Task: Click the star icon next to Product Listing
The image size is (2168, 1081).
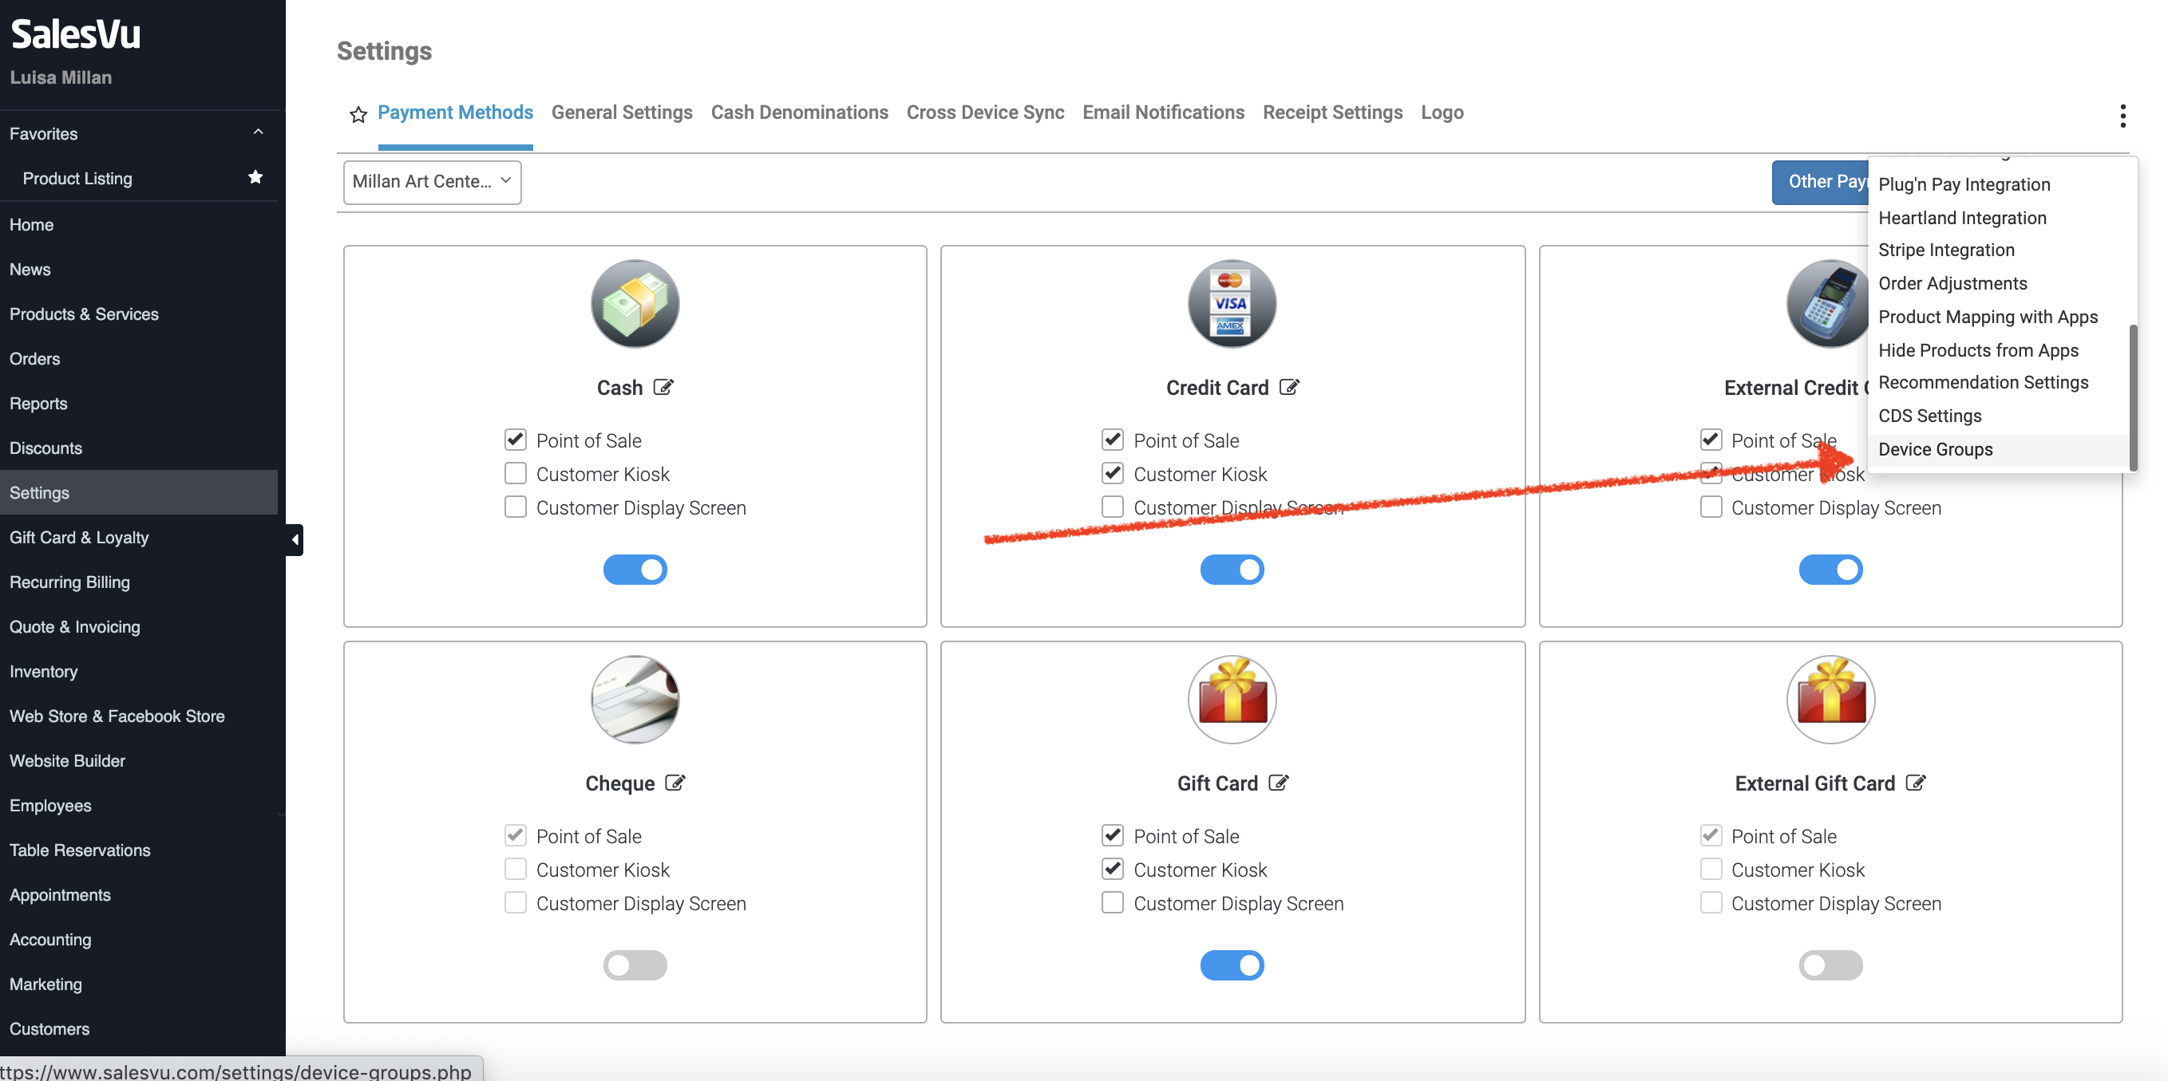Action: 255,176
